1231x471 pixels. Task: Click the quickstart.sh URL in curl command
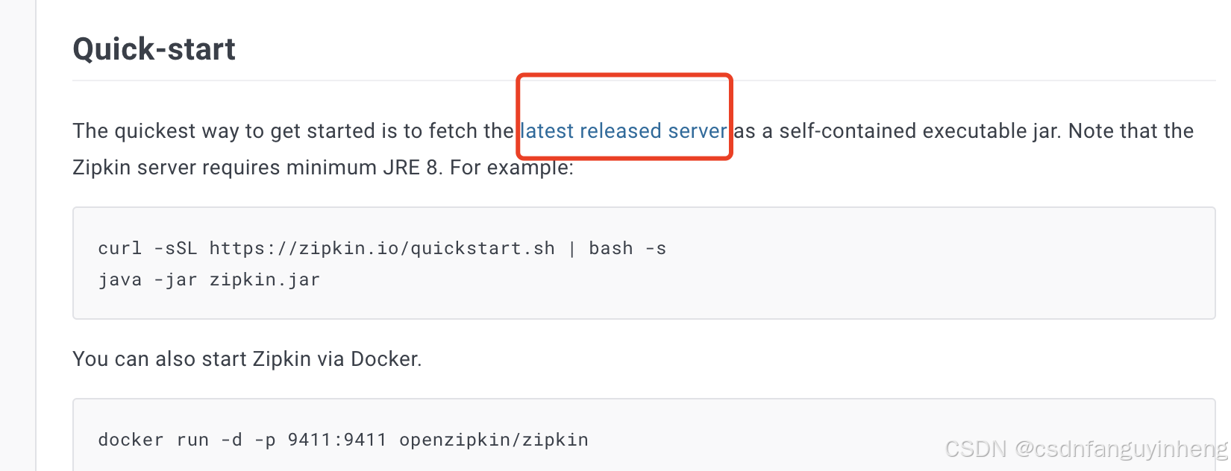point(381,248)
